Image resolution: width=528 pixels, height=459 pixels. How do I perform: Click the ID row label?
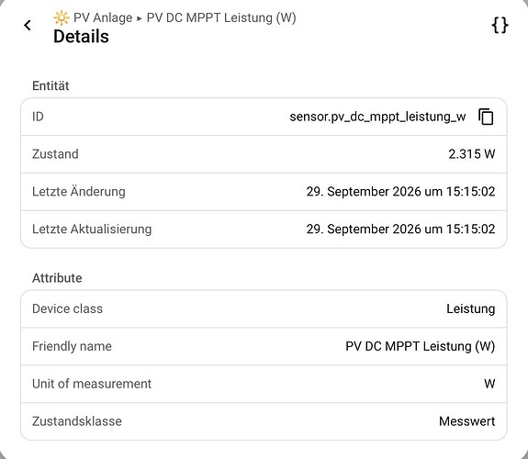(x=38, y=117)
